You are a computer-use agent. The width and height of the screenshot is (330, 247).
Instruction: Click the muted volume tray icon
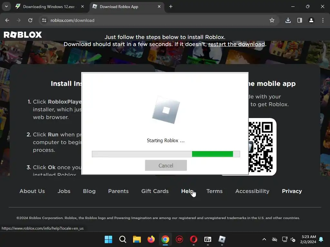coord(293,239)
